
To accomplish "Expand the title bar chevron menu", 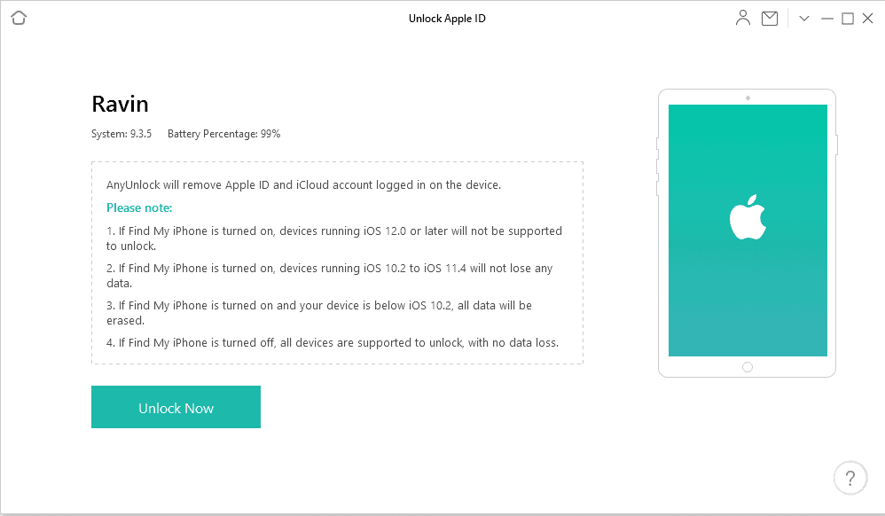I will coord(804,18).
